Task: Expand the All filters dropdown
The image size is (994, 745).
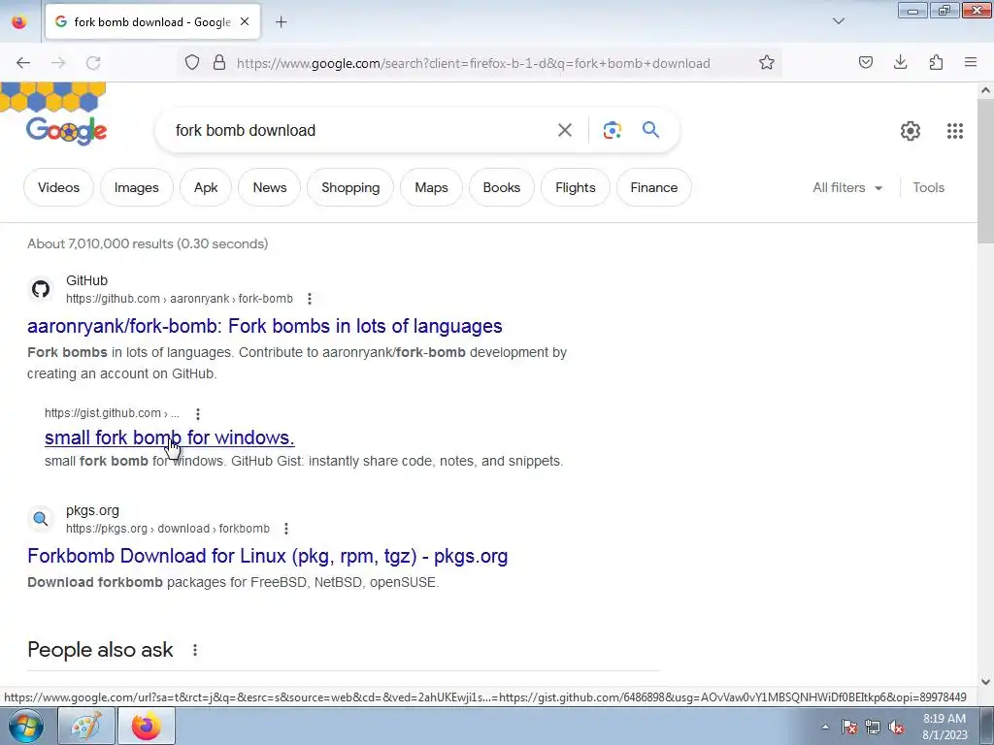Action: point(847,187)
